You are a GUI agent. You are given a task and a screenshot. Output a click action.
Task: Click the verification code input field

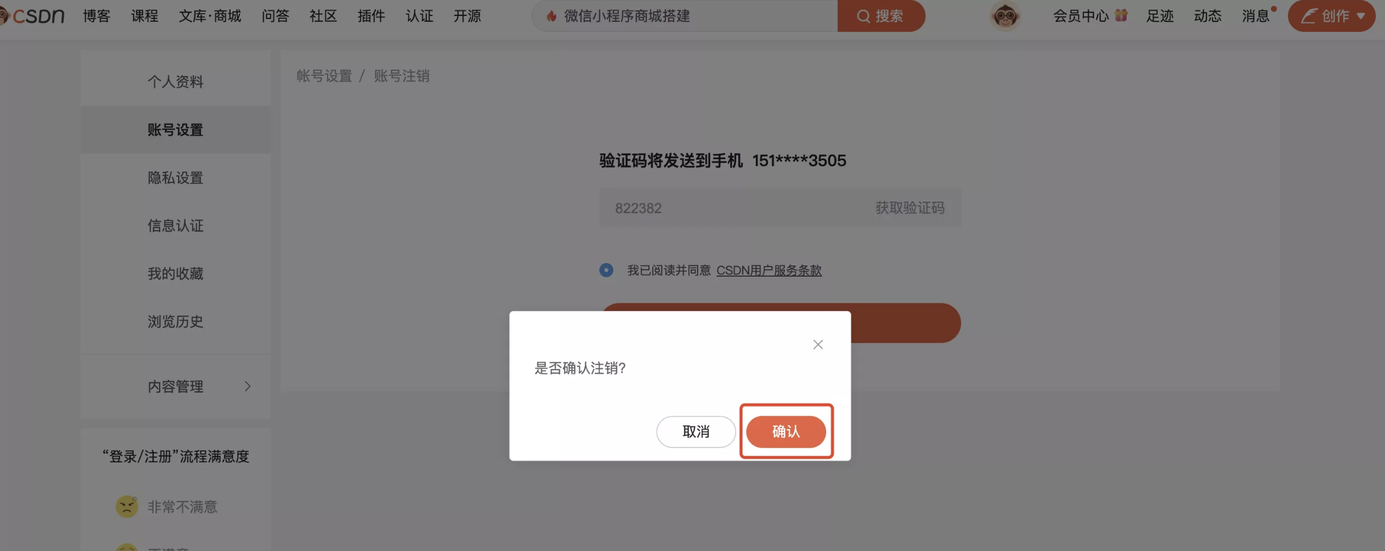point(733,208)
